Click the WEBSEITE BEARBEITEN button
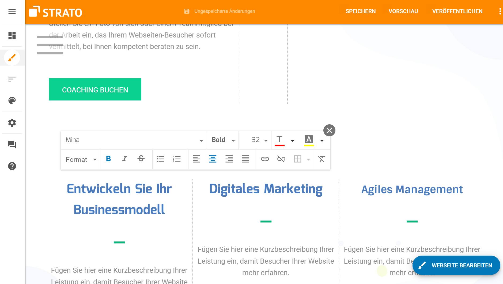The width and height of the screenshot is (503, 284). [x=456, y=265]
